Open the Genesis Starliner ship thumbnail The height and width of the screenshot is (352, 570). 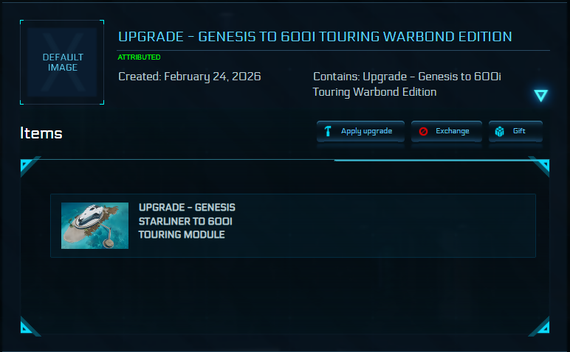[x=95, y=225]
